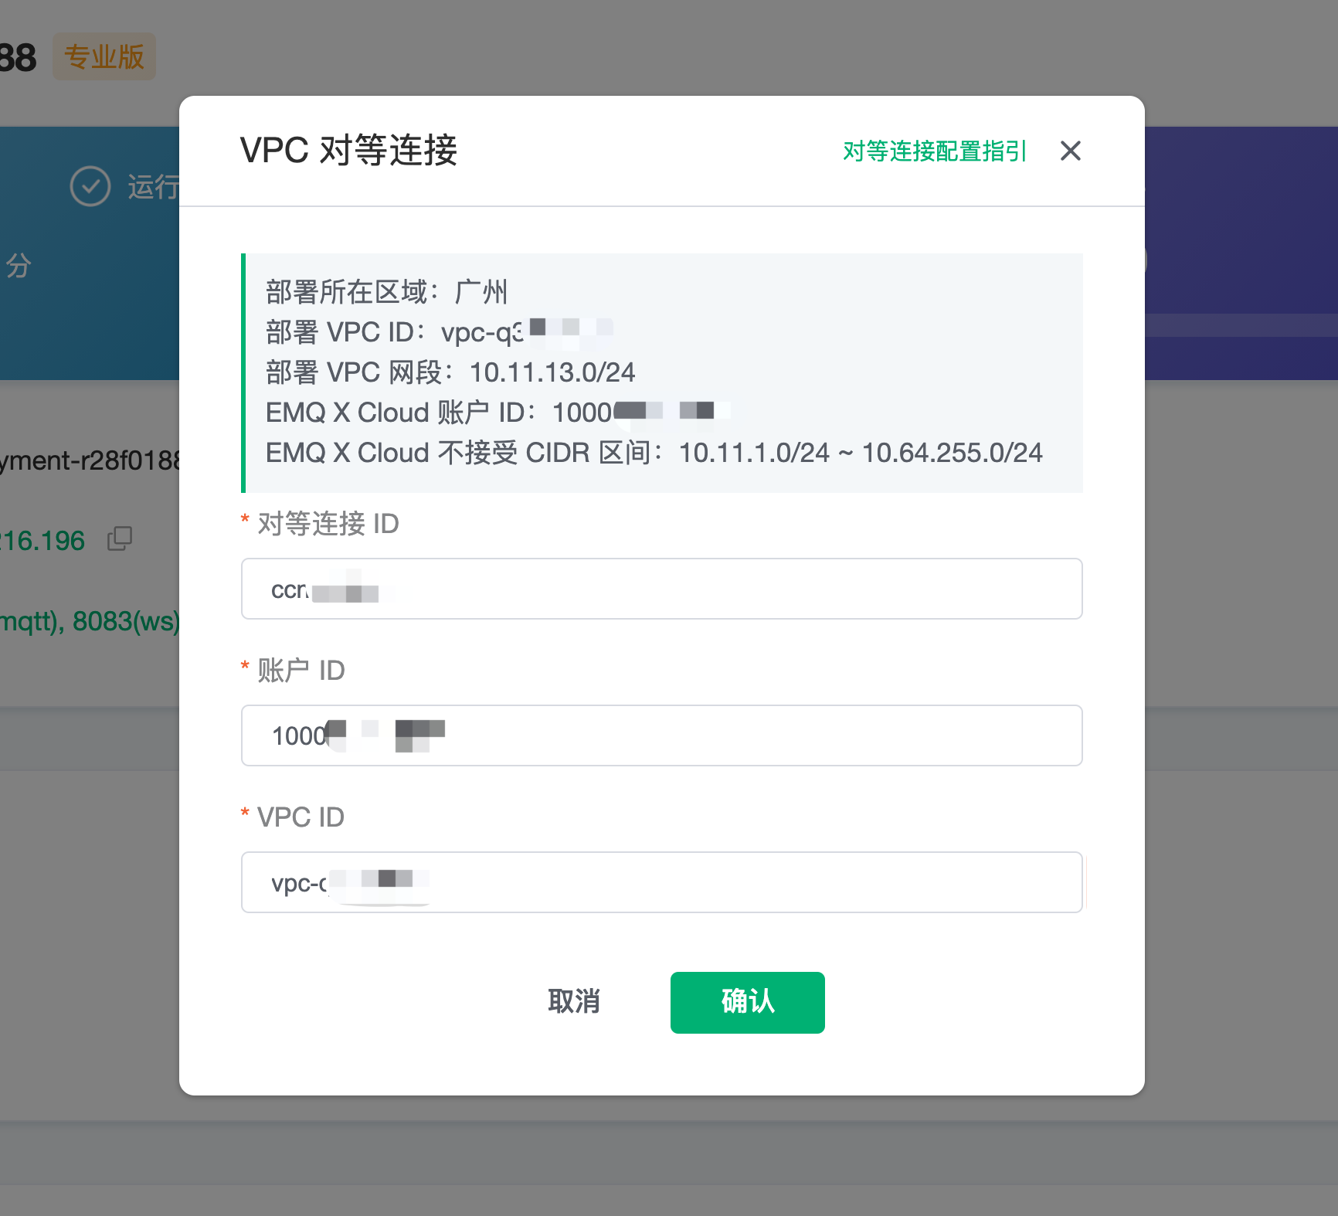Focus the 账户 ID input field
Viewport: 1338px width, 1216px height.
point(661,735)
